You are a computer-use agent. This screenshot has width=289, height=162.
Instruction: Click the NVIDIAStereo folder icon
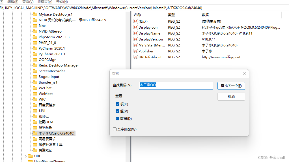[x=35, y=31]
